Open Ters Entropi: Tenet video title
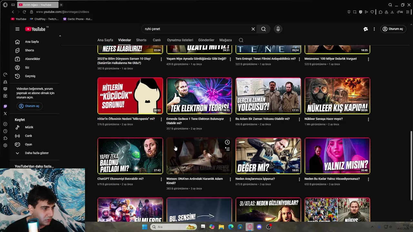 tap(266, 59)
